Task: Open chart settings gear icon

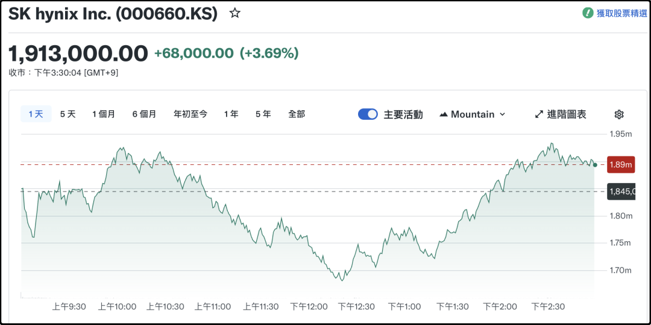Action: [619, 114]
